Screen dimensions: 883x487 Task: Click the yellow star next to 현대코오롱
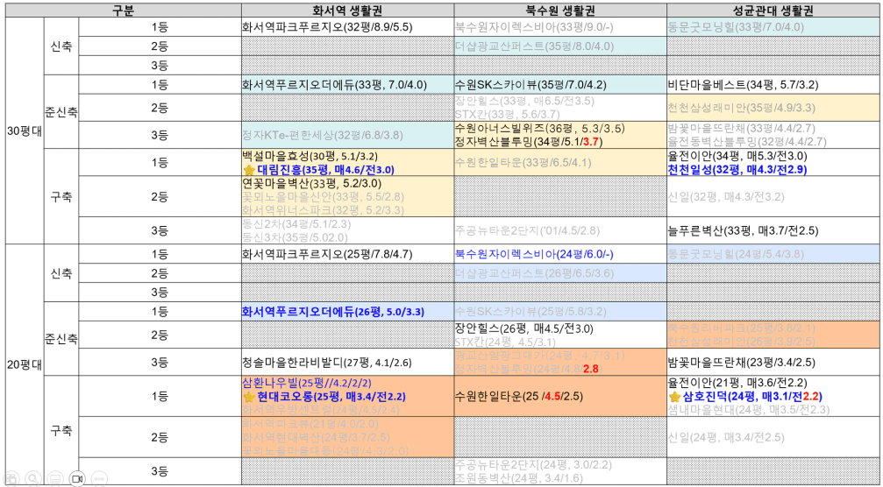(x=248, y=397)
